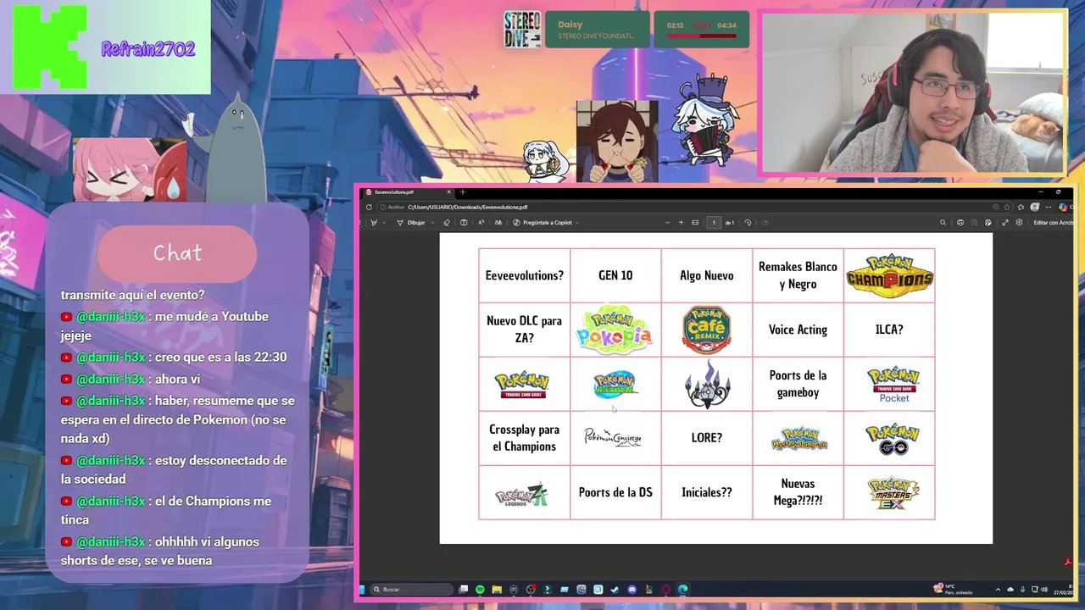1085x610 pixels.
Task: Open the browser profile avatar
Action: pos(1035,207)
